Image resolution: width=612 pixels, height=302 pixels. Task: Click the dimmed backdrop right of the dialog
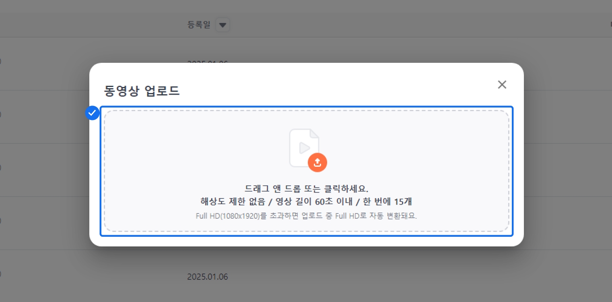click(x=567, y=161)
